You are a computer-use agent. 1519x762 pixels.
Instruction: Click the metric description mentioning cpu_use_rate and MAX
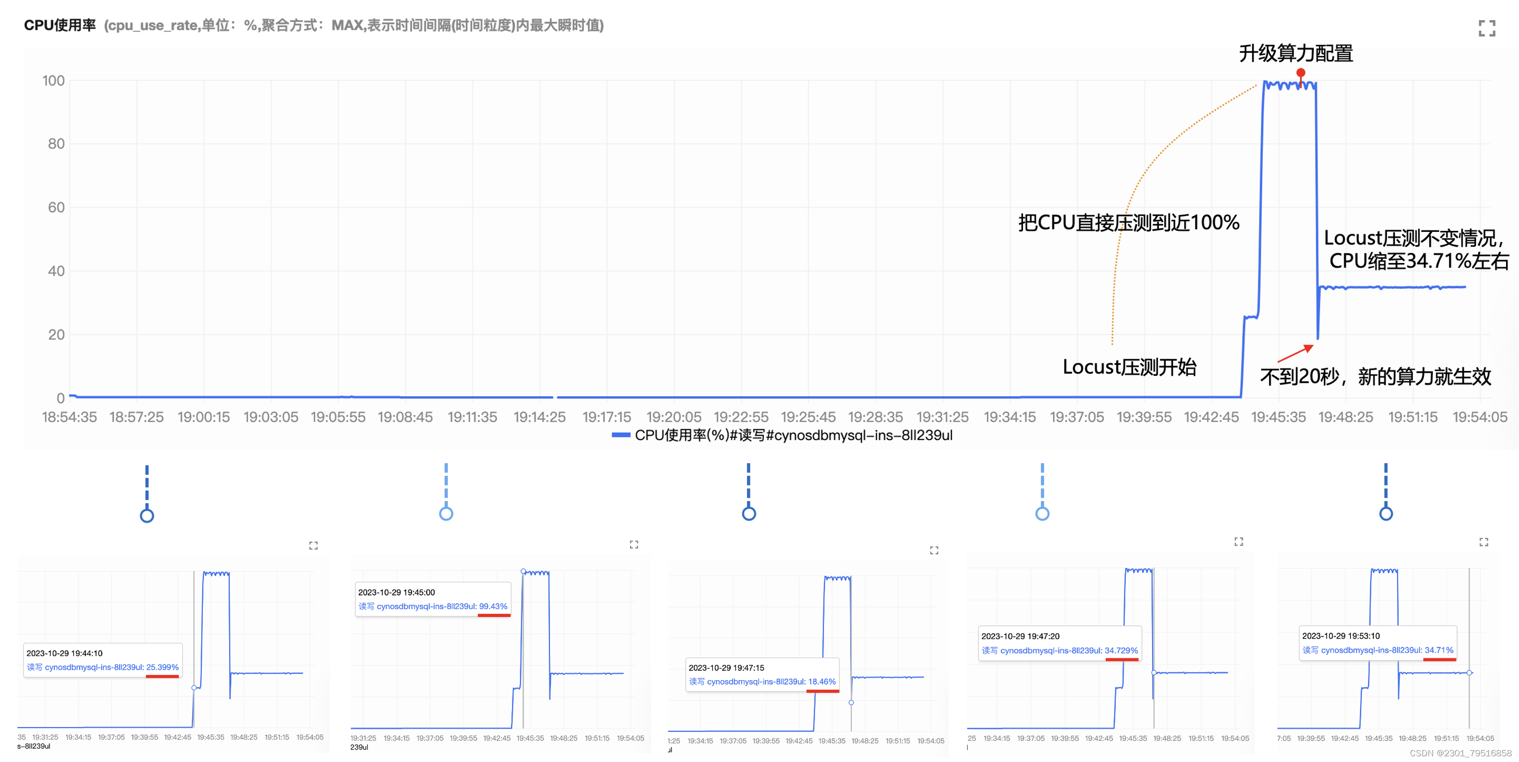354,25
